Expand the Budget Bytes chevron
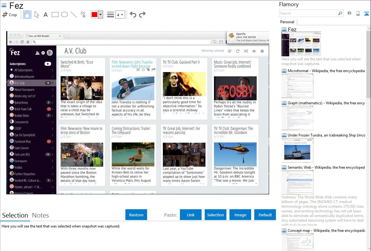This screenshot has height=251, width=371. [x=53, y=115]
